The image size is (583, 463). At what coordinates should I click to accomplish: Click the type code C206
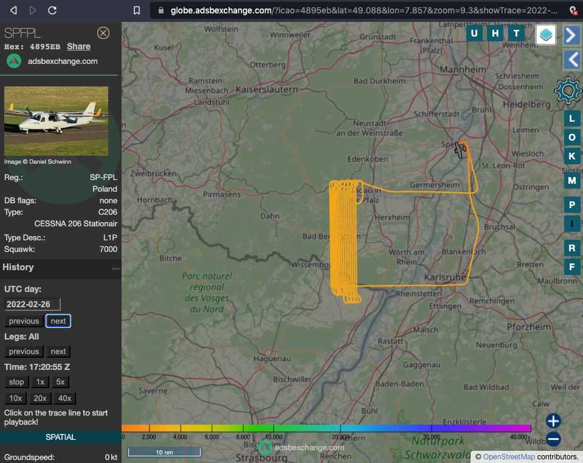point(108,212)
